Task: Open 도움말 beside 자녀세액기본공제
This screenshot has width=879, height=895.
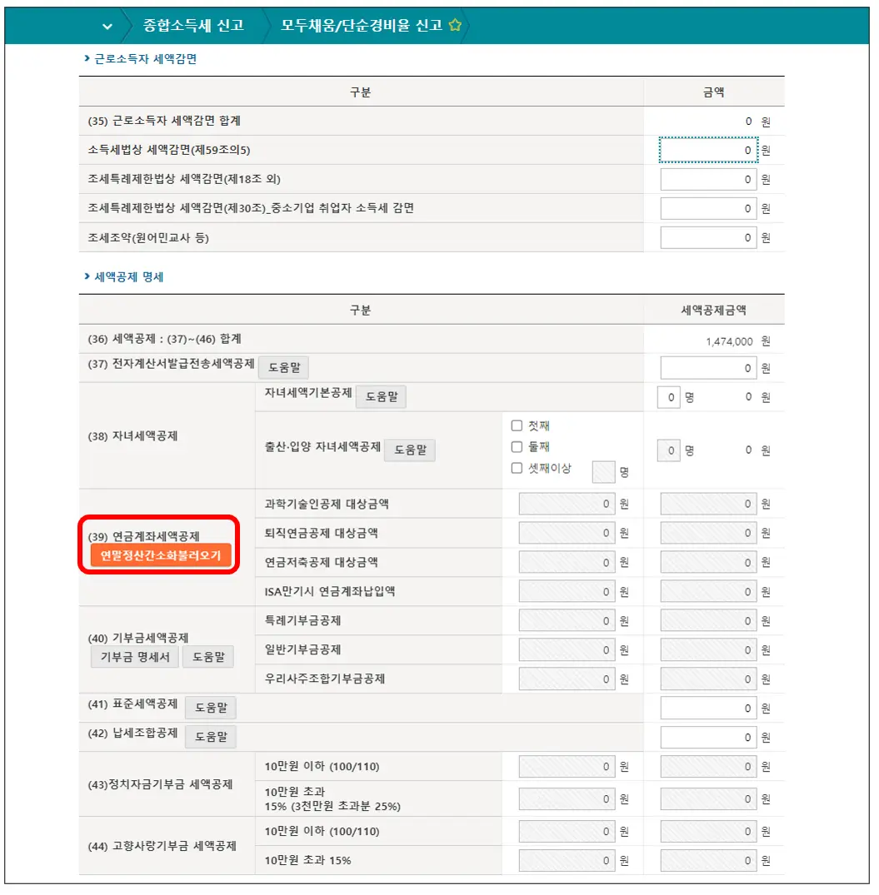Action: click(x=381, y=396)
